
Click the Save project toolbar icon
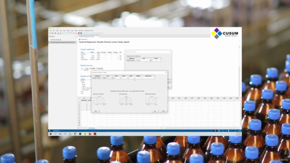tap(53, 33)
